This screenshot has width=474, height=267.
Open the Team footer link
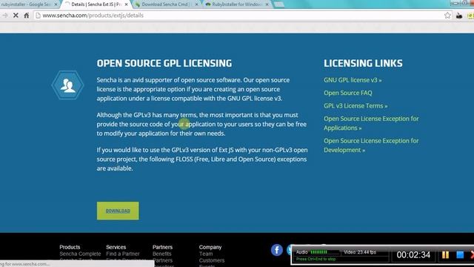click(x=206, y=254)
